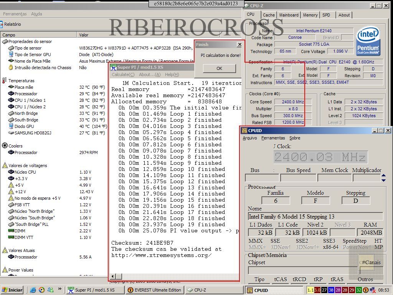Click the Relatório report icon in EVEREST
The width and height of the screenshot is (393, 295).
tap(1, 24)
